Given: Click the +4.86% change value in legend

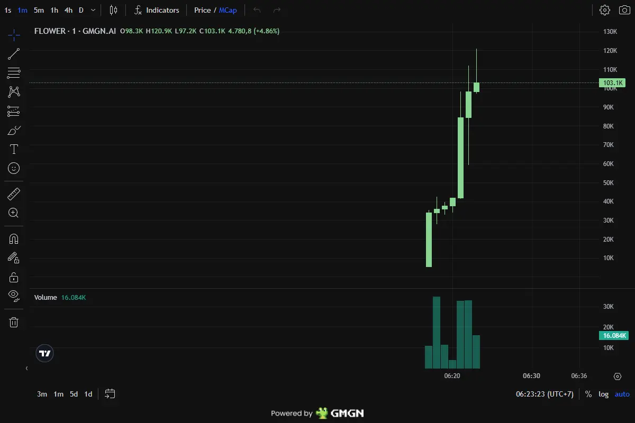Looking at the screenshot, I should pos(267,31).
